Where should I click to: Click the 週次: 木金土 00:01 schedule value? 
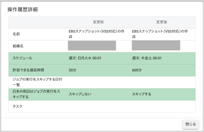coord(147,58)
